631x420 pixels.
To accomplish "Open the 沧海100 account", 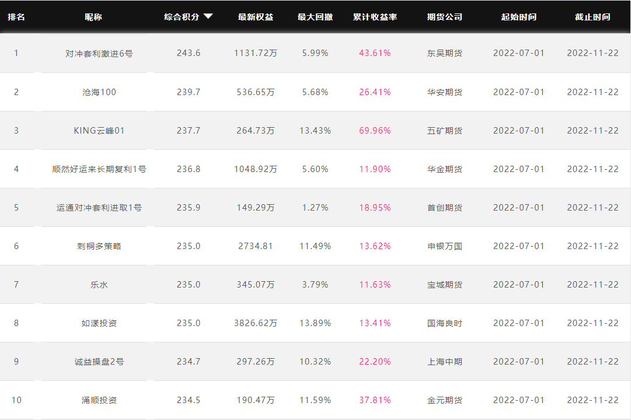I will tap(99, 92).
